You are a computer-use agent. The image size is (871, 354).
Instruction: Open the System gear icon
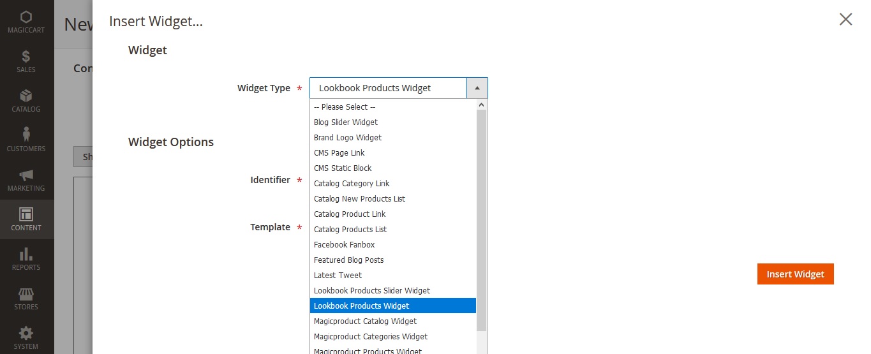(x=26, y=334)
